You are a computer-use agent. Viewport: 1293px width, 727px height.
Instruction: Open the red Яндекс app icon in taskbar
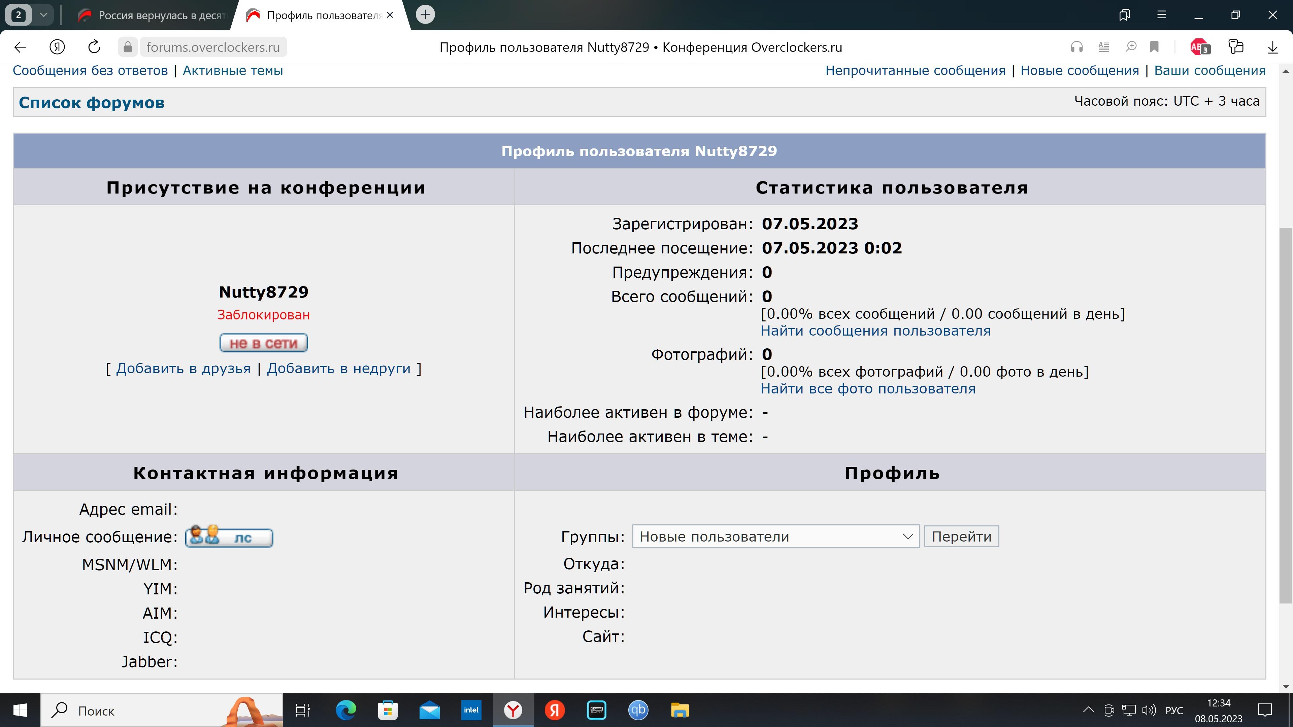(x=555, y=711)
